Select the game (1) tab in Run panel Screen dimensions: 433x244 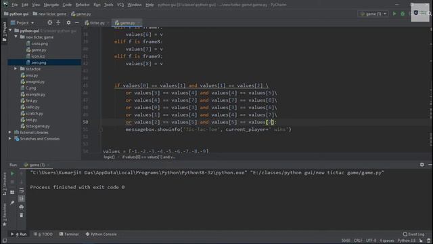point(37,165)
